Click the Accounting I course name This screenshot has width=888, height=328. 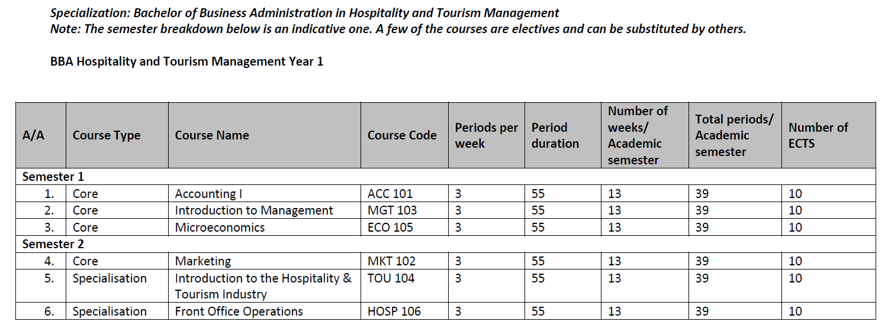(x=209, y=194)
